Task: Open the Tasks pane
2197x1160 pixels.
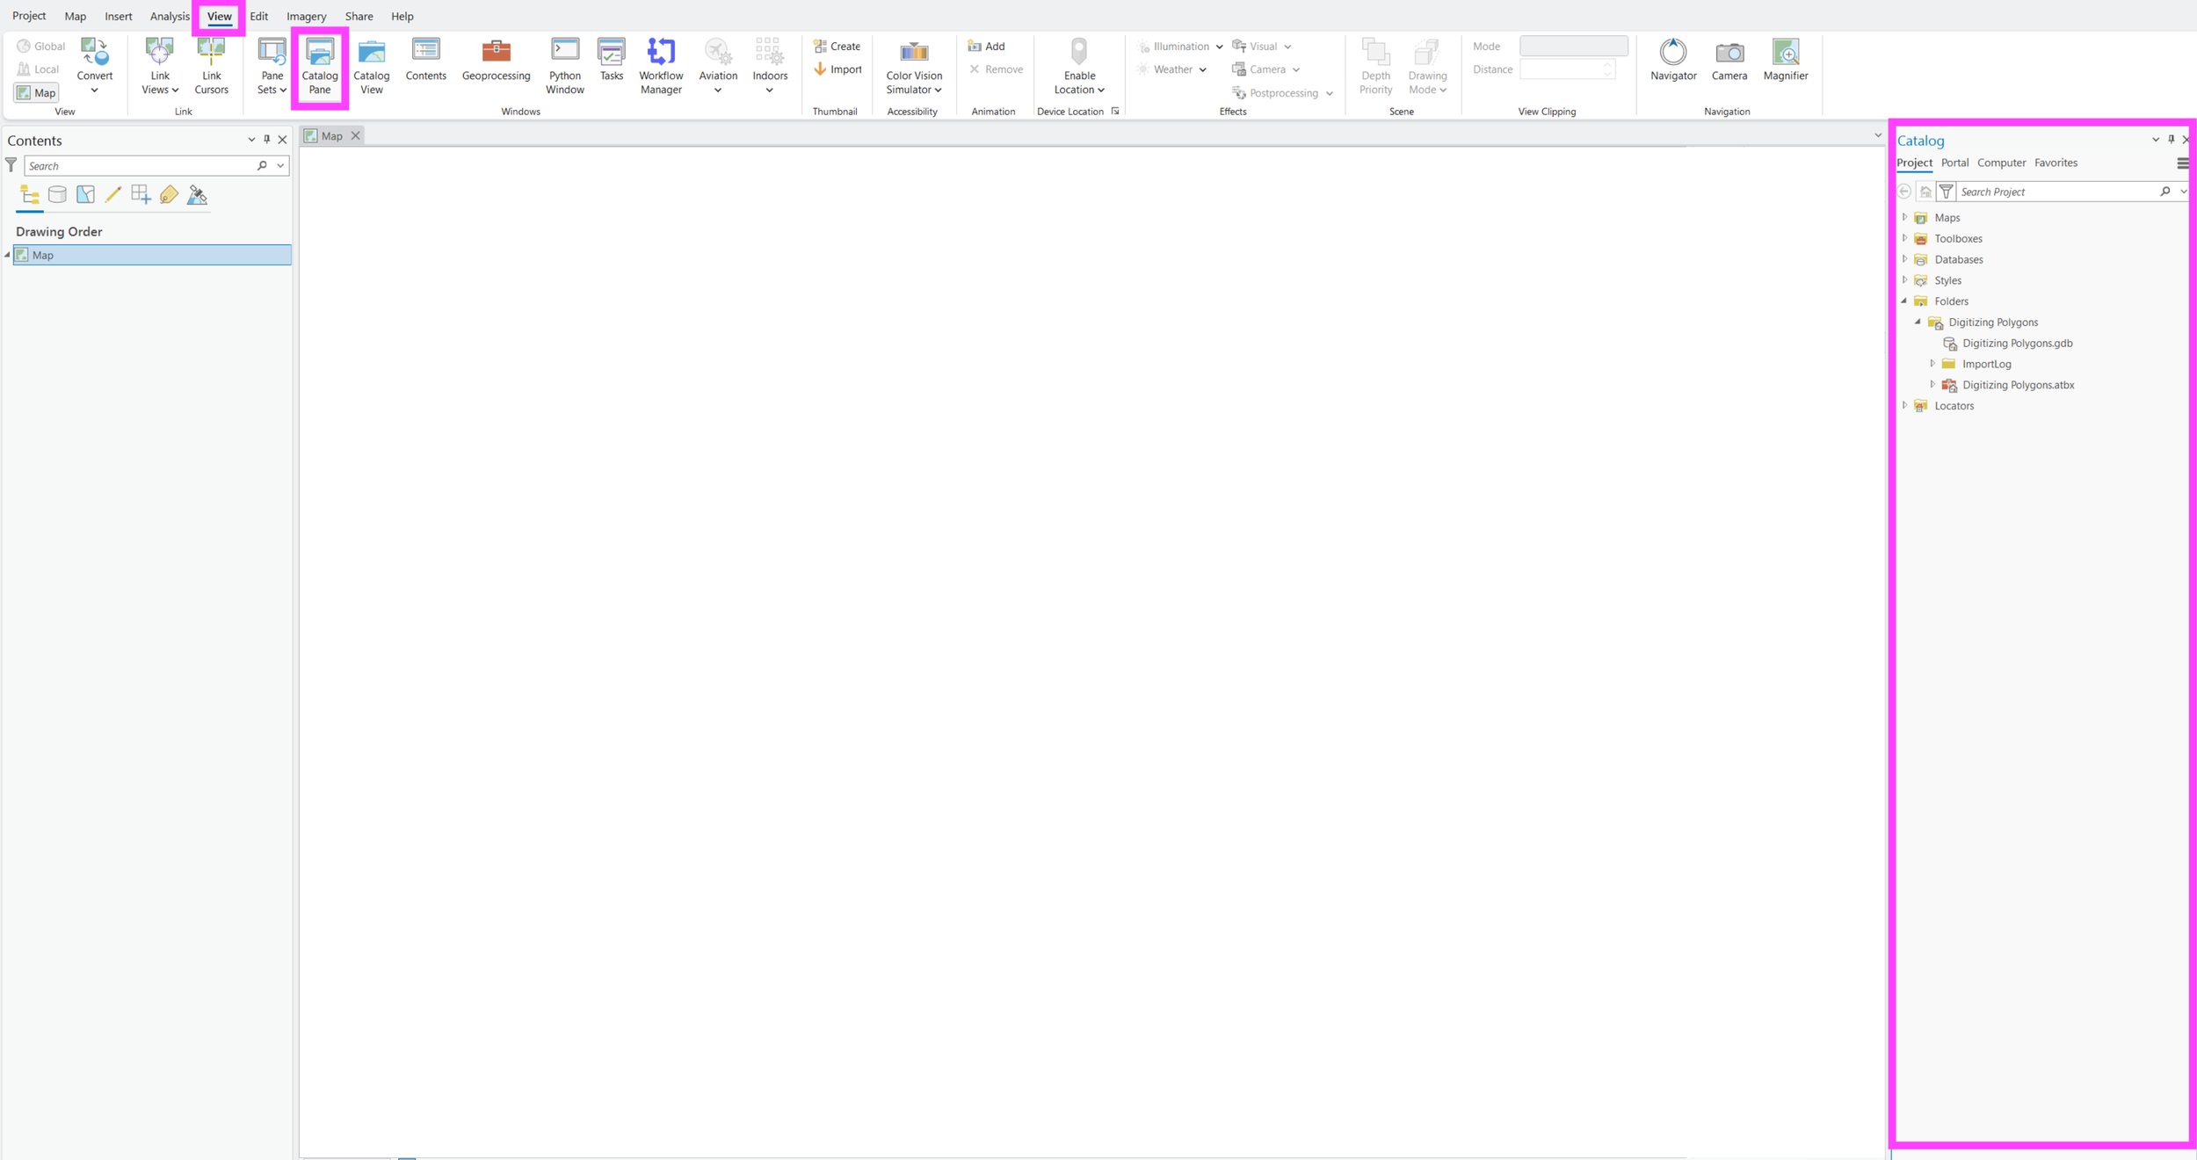Action: pyautogui.click(x=611, y=60)
